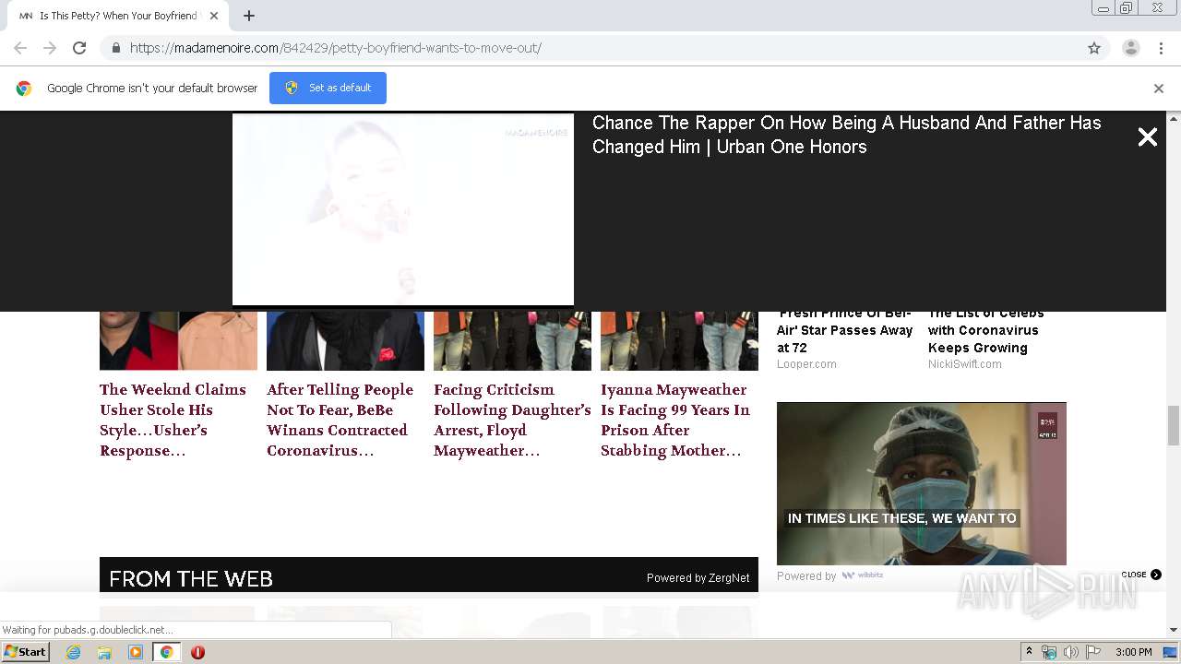Click 'Powered by ZergNet' link
This screenshot has width=1181, height=664.
pyautogui.click(x=698, y=578)
